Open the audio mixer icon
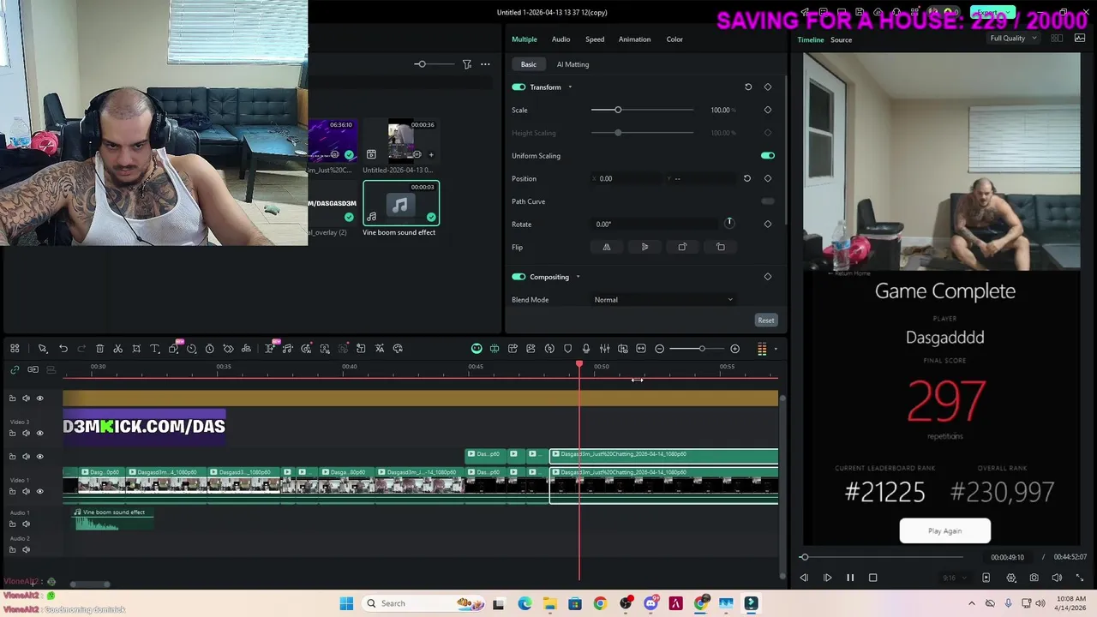This screenshot has width=1097, height=617. tap(604, 349)
